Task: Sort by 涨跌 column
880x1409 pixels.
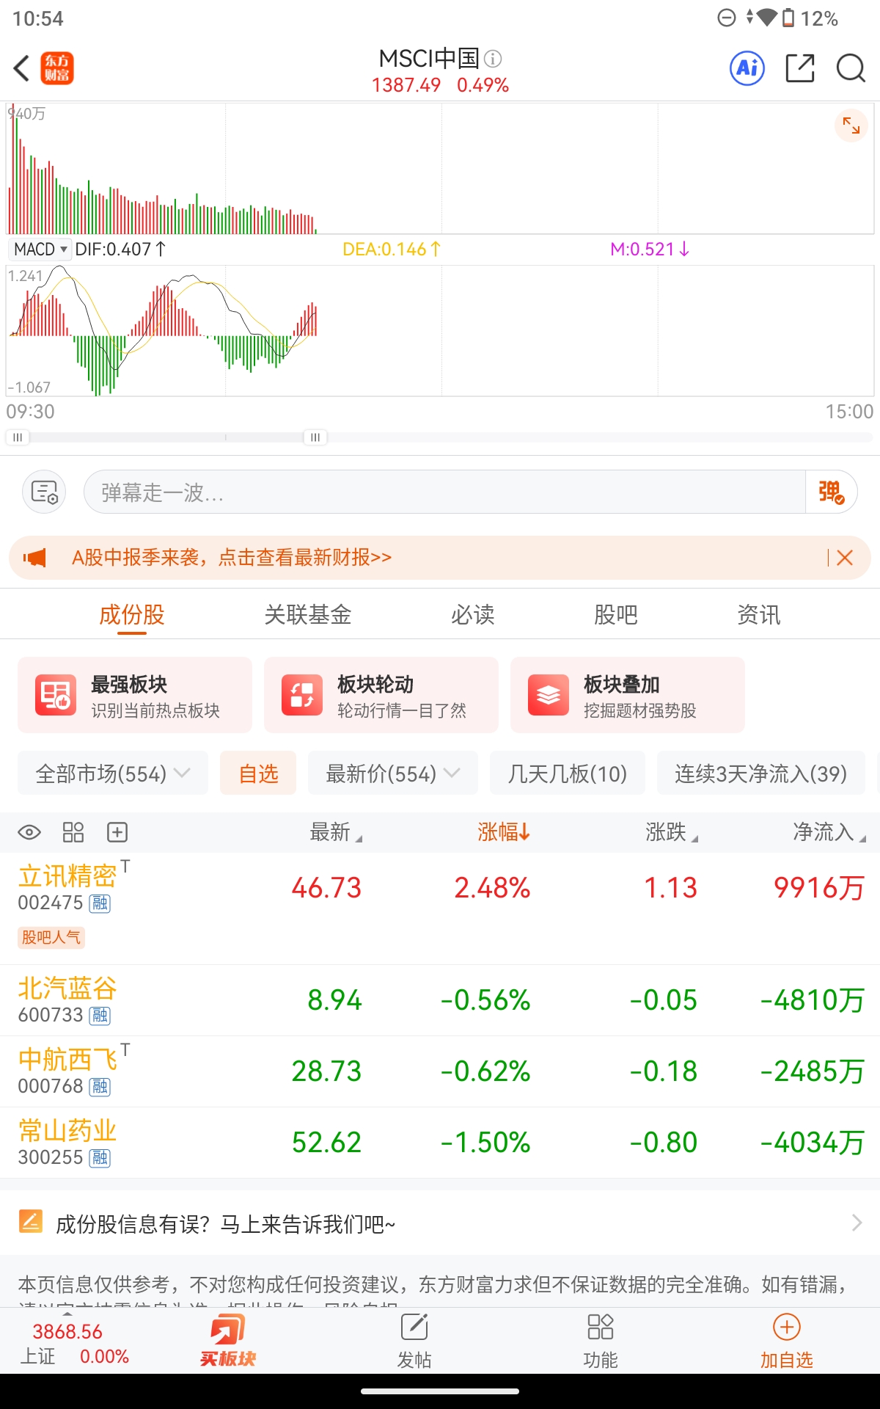Action: coord(671,832)
